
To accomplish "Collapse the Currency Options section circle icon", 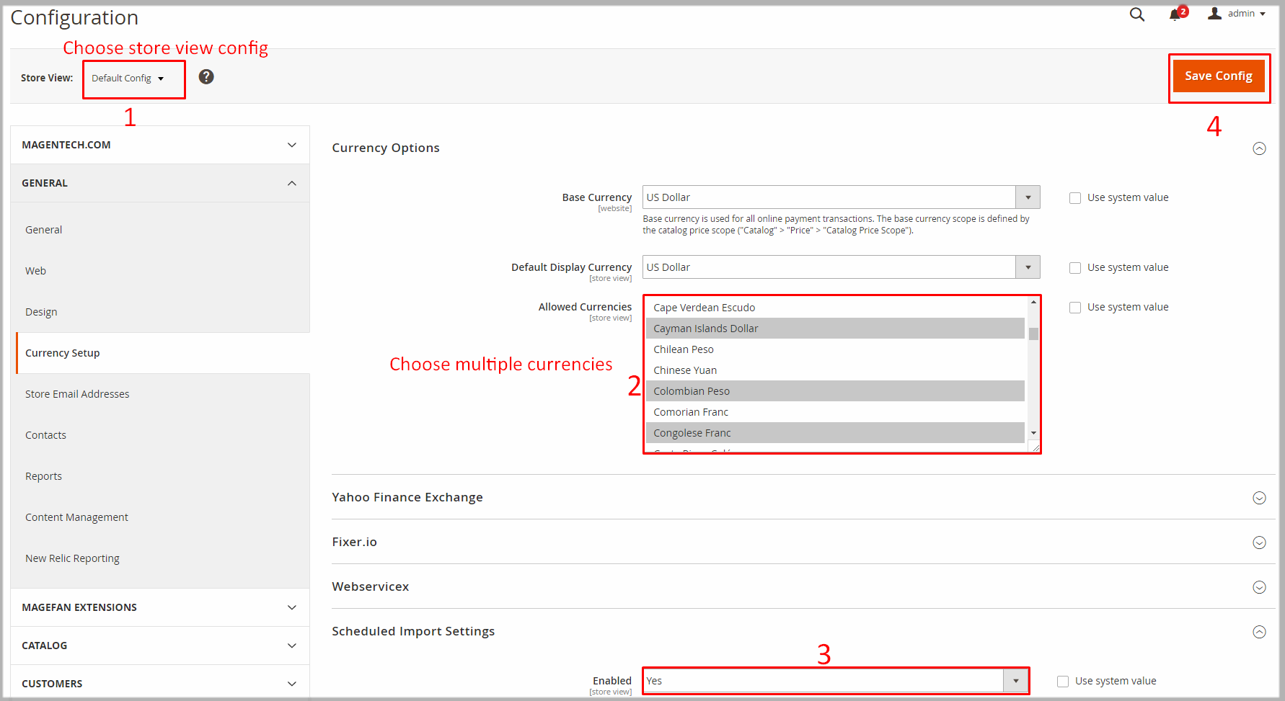I will tap(1259, 148).
